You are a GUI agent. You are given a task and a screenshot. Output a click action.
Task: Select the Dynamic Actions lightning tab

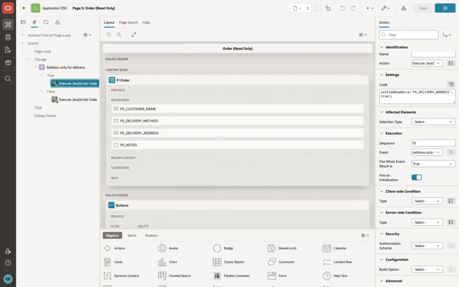click(x=34, y=22)
